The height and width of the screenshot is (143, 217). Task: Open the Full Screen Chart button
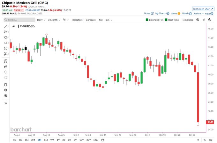203,9
